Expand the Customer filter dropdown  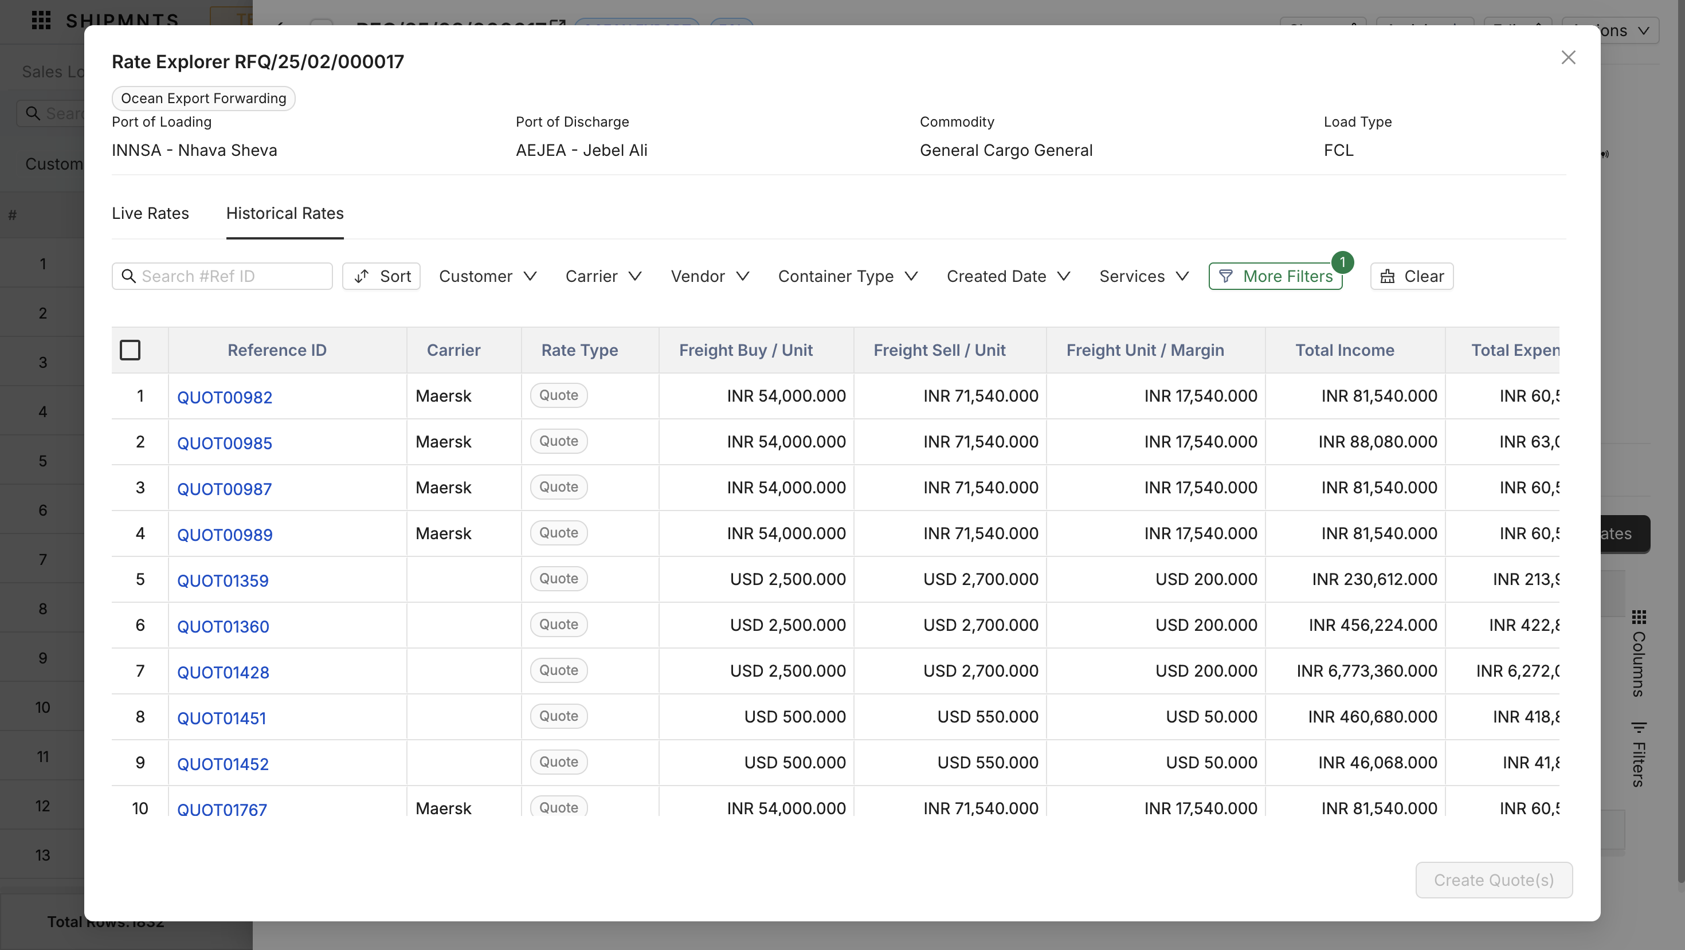click(487, 276)
